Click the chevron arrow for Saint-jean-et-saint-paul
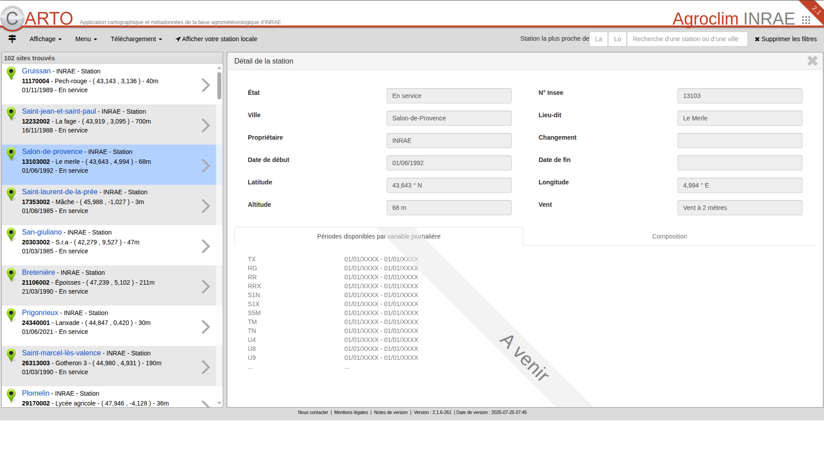Image resolution: width=824 pixels, height=474 pixels. pos(206,125)
